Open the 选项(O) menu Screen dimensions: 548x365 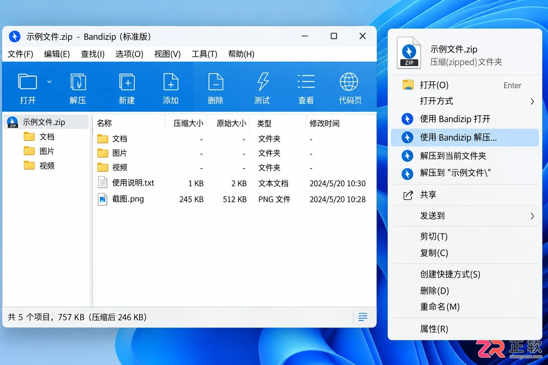coord(129,54)
